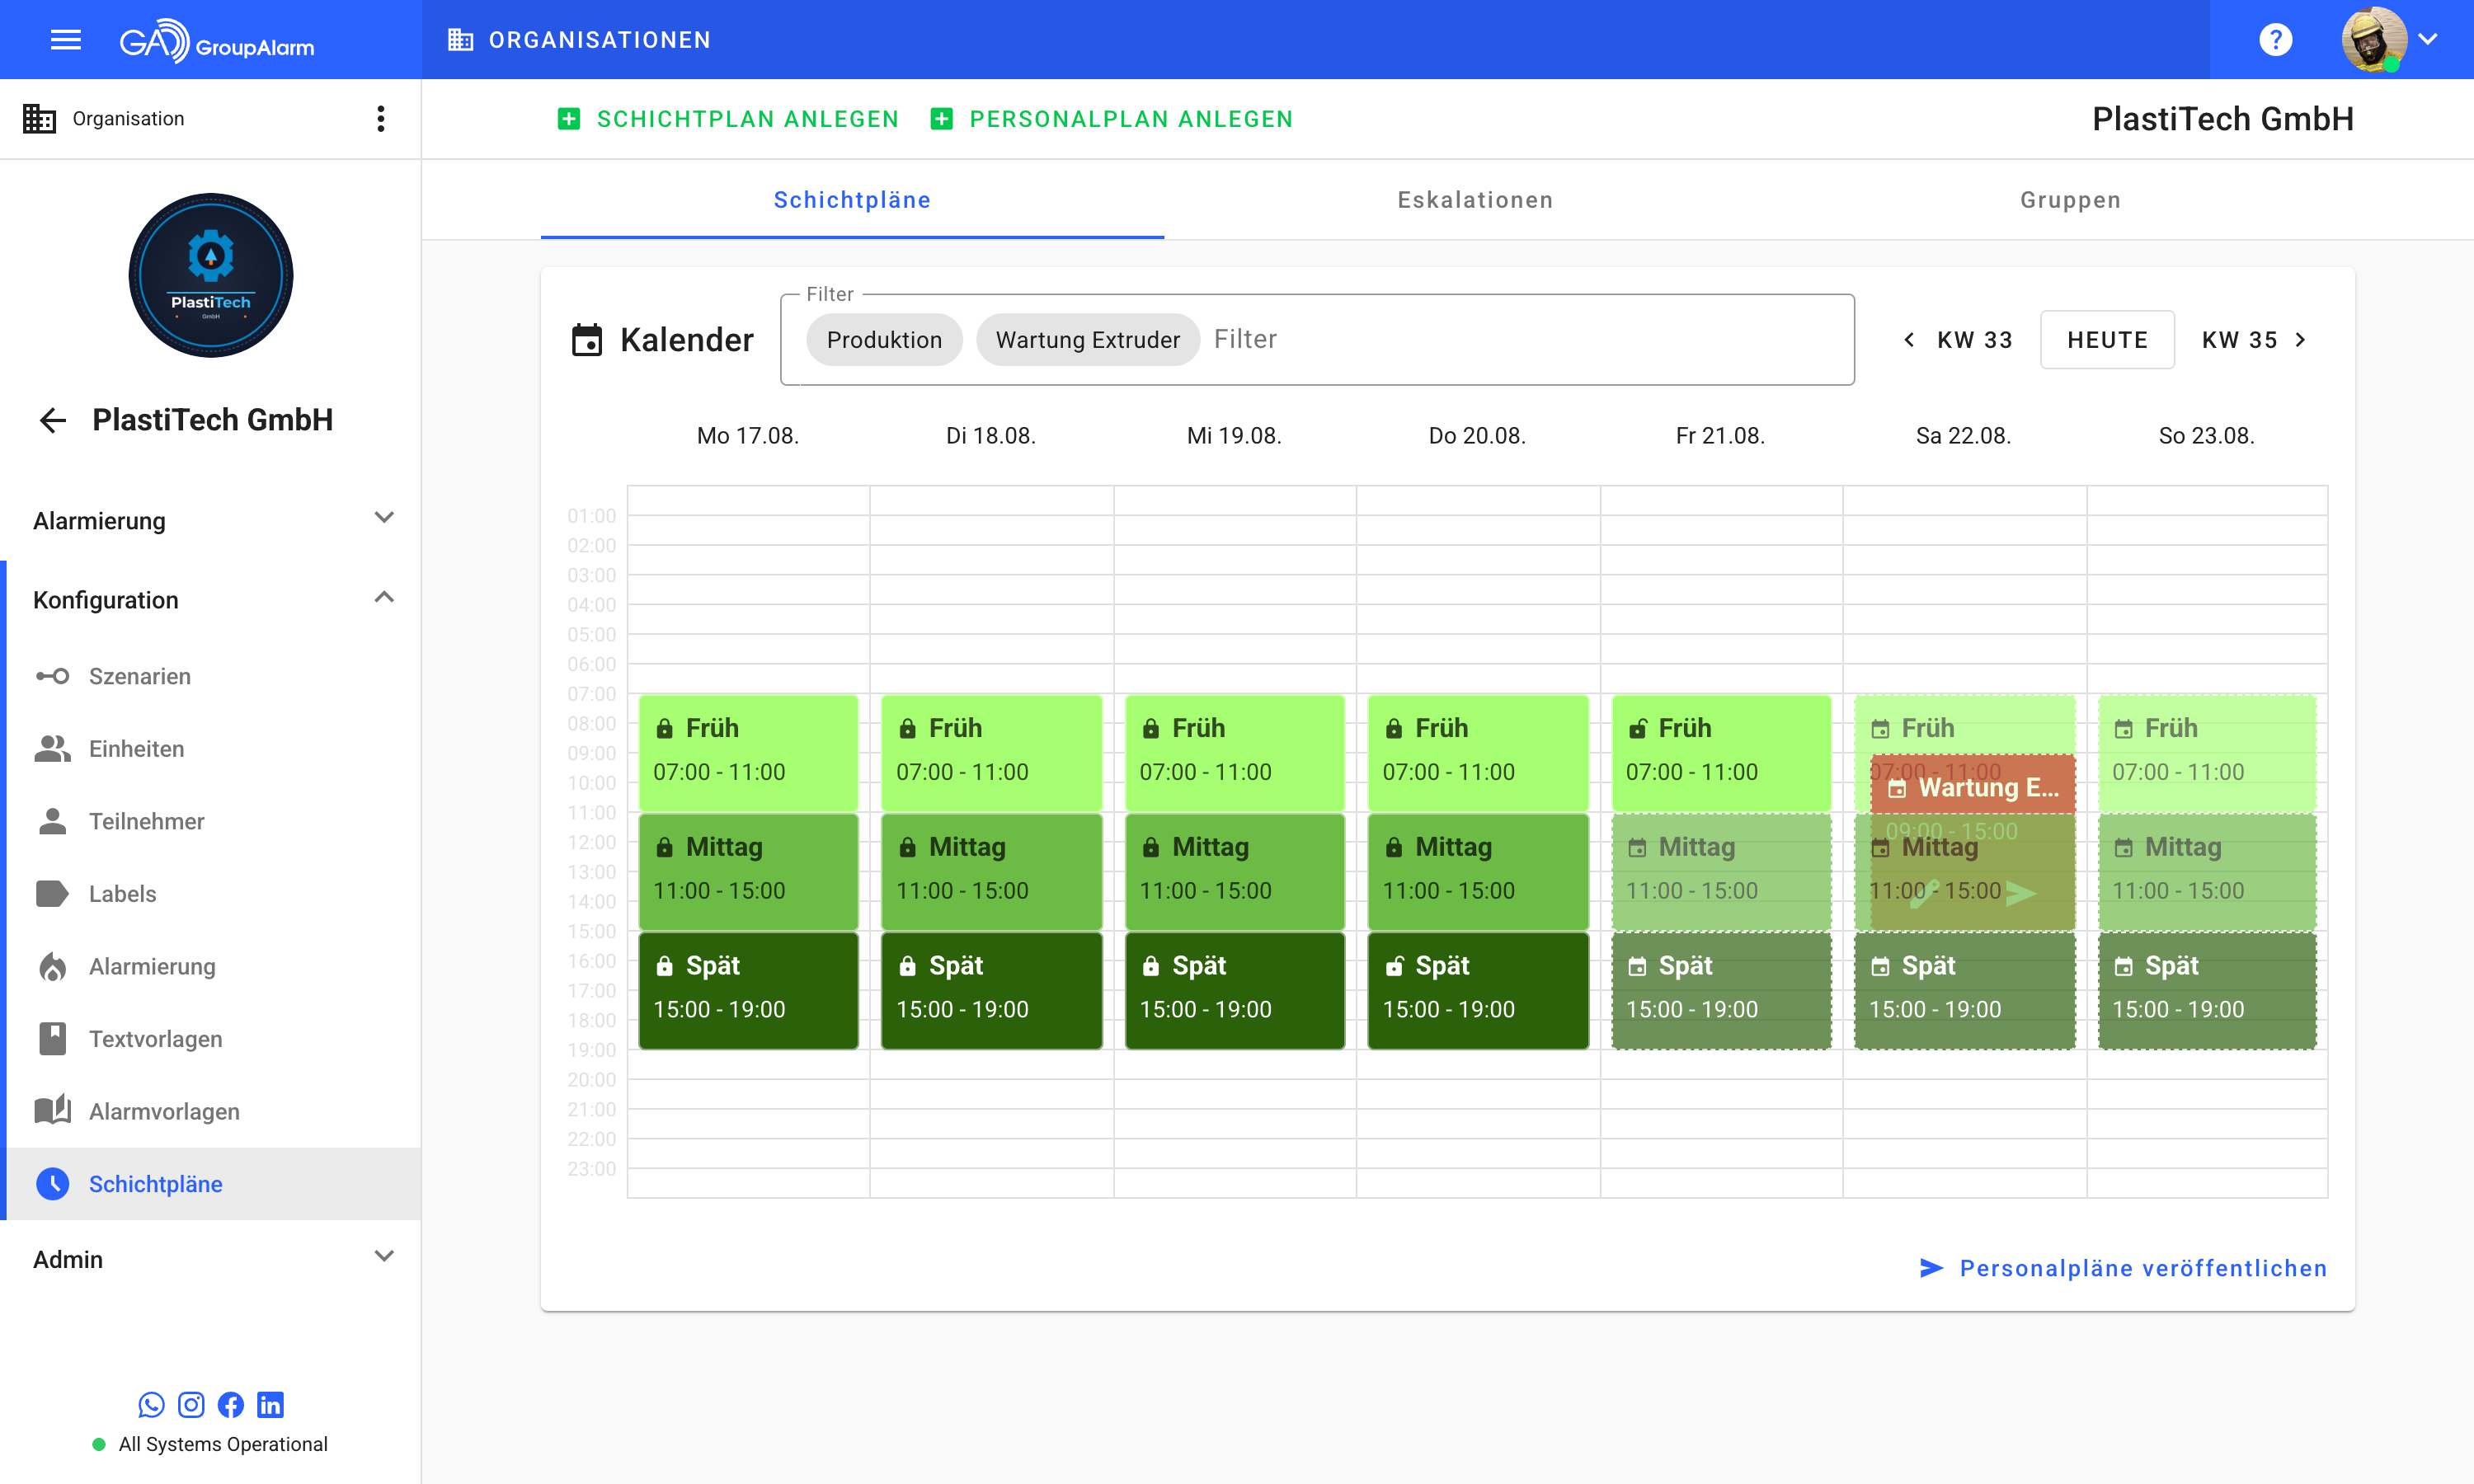Select Schichtpläne in the sidebar
The image size is (2474, 1484).
214,1184
